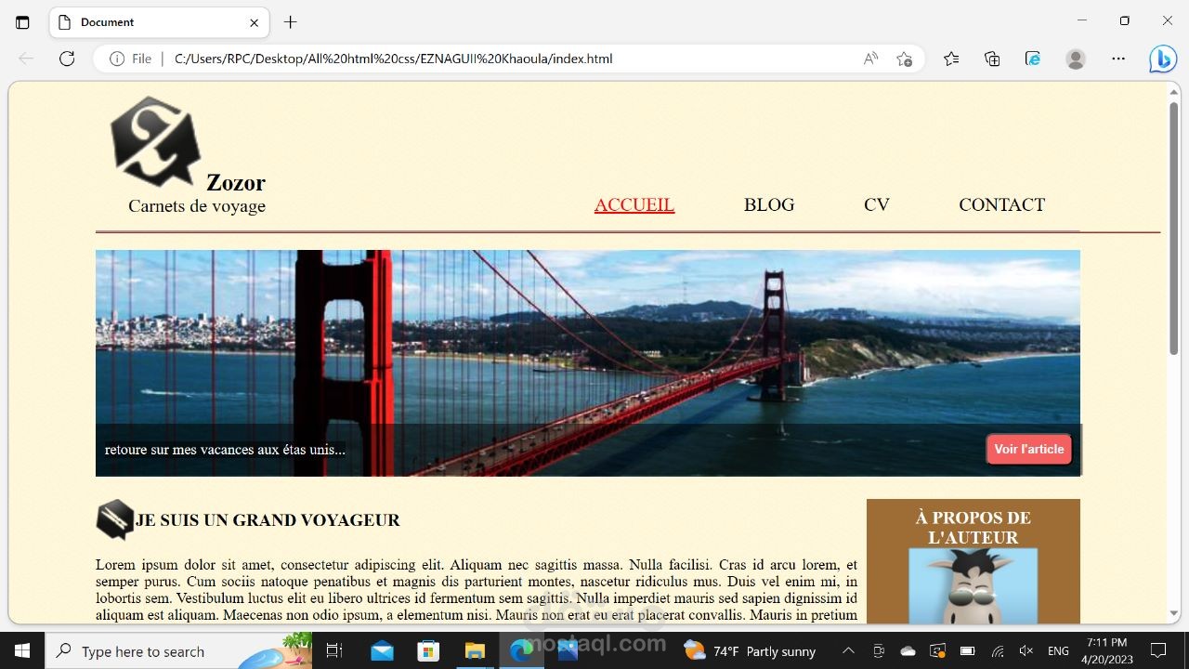
Task: Open Settings and more menu
Action: pos(1118,59)
